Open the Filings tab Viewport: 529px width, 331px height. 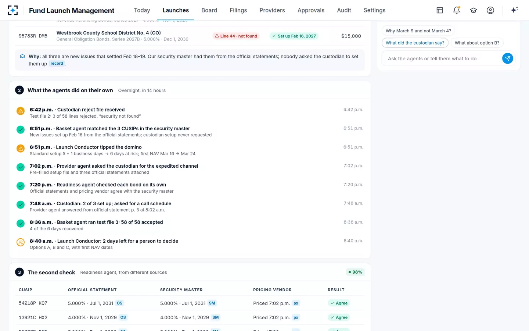pyautogui.click(x=238, y=10)
